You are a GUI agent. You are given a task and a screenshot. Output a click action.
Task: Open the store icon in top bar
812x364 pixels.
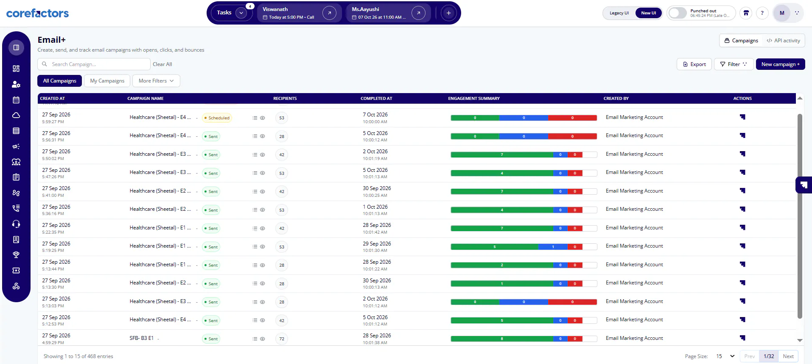[746, 13]
